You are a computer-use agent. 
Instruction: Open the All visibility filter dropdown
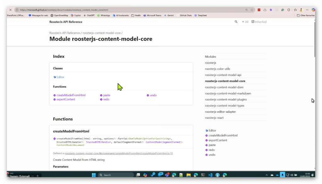pos(245,22)
